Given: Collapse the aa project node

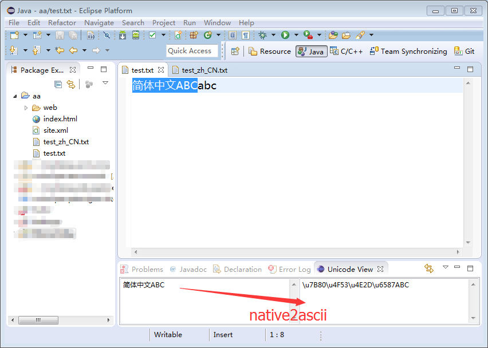Looking at the screenshot, I should pyautogui.click(x=15, y=96).
